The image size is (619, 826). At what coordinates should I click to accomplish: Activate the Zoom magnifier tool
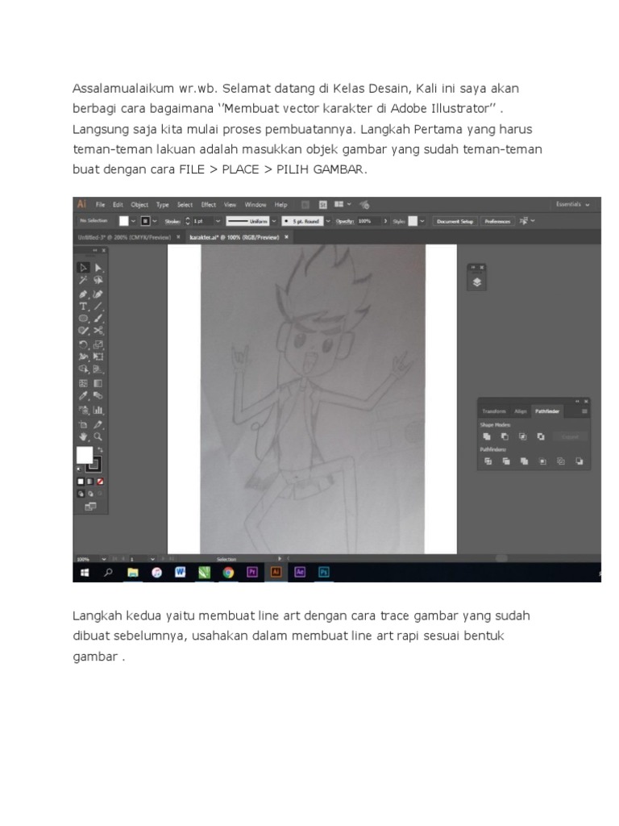[98, 436]
